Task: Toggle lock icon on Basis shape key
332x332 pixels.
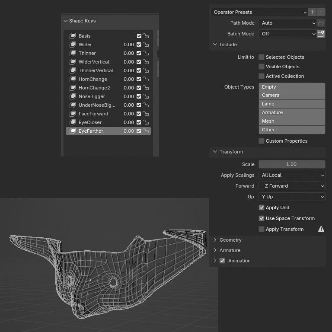Action: point(146,36)
